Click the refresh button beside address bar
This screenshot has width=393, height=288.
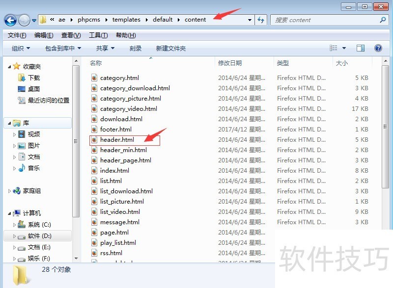pos(261,20)
